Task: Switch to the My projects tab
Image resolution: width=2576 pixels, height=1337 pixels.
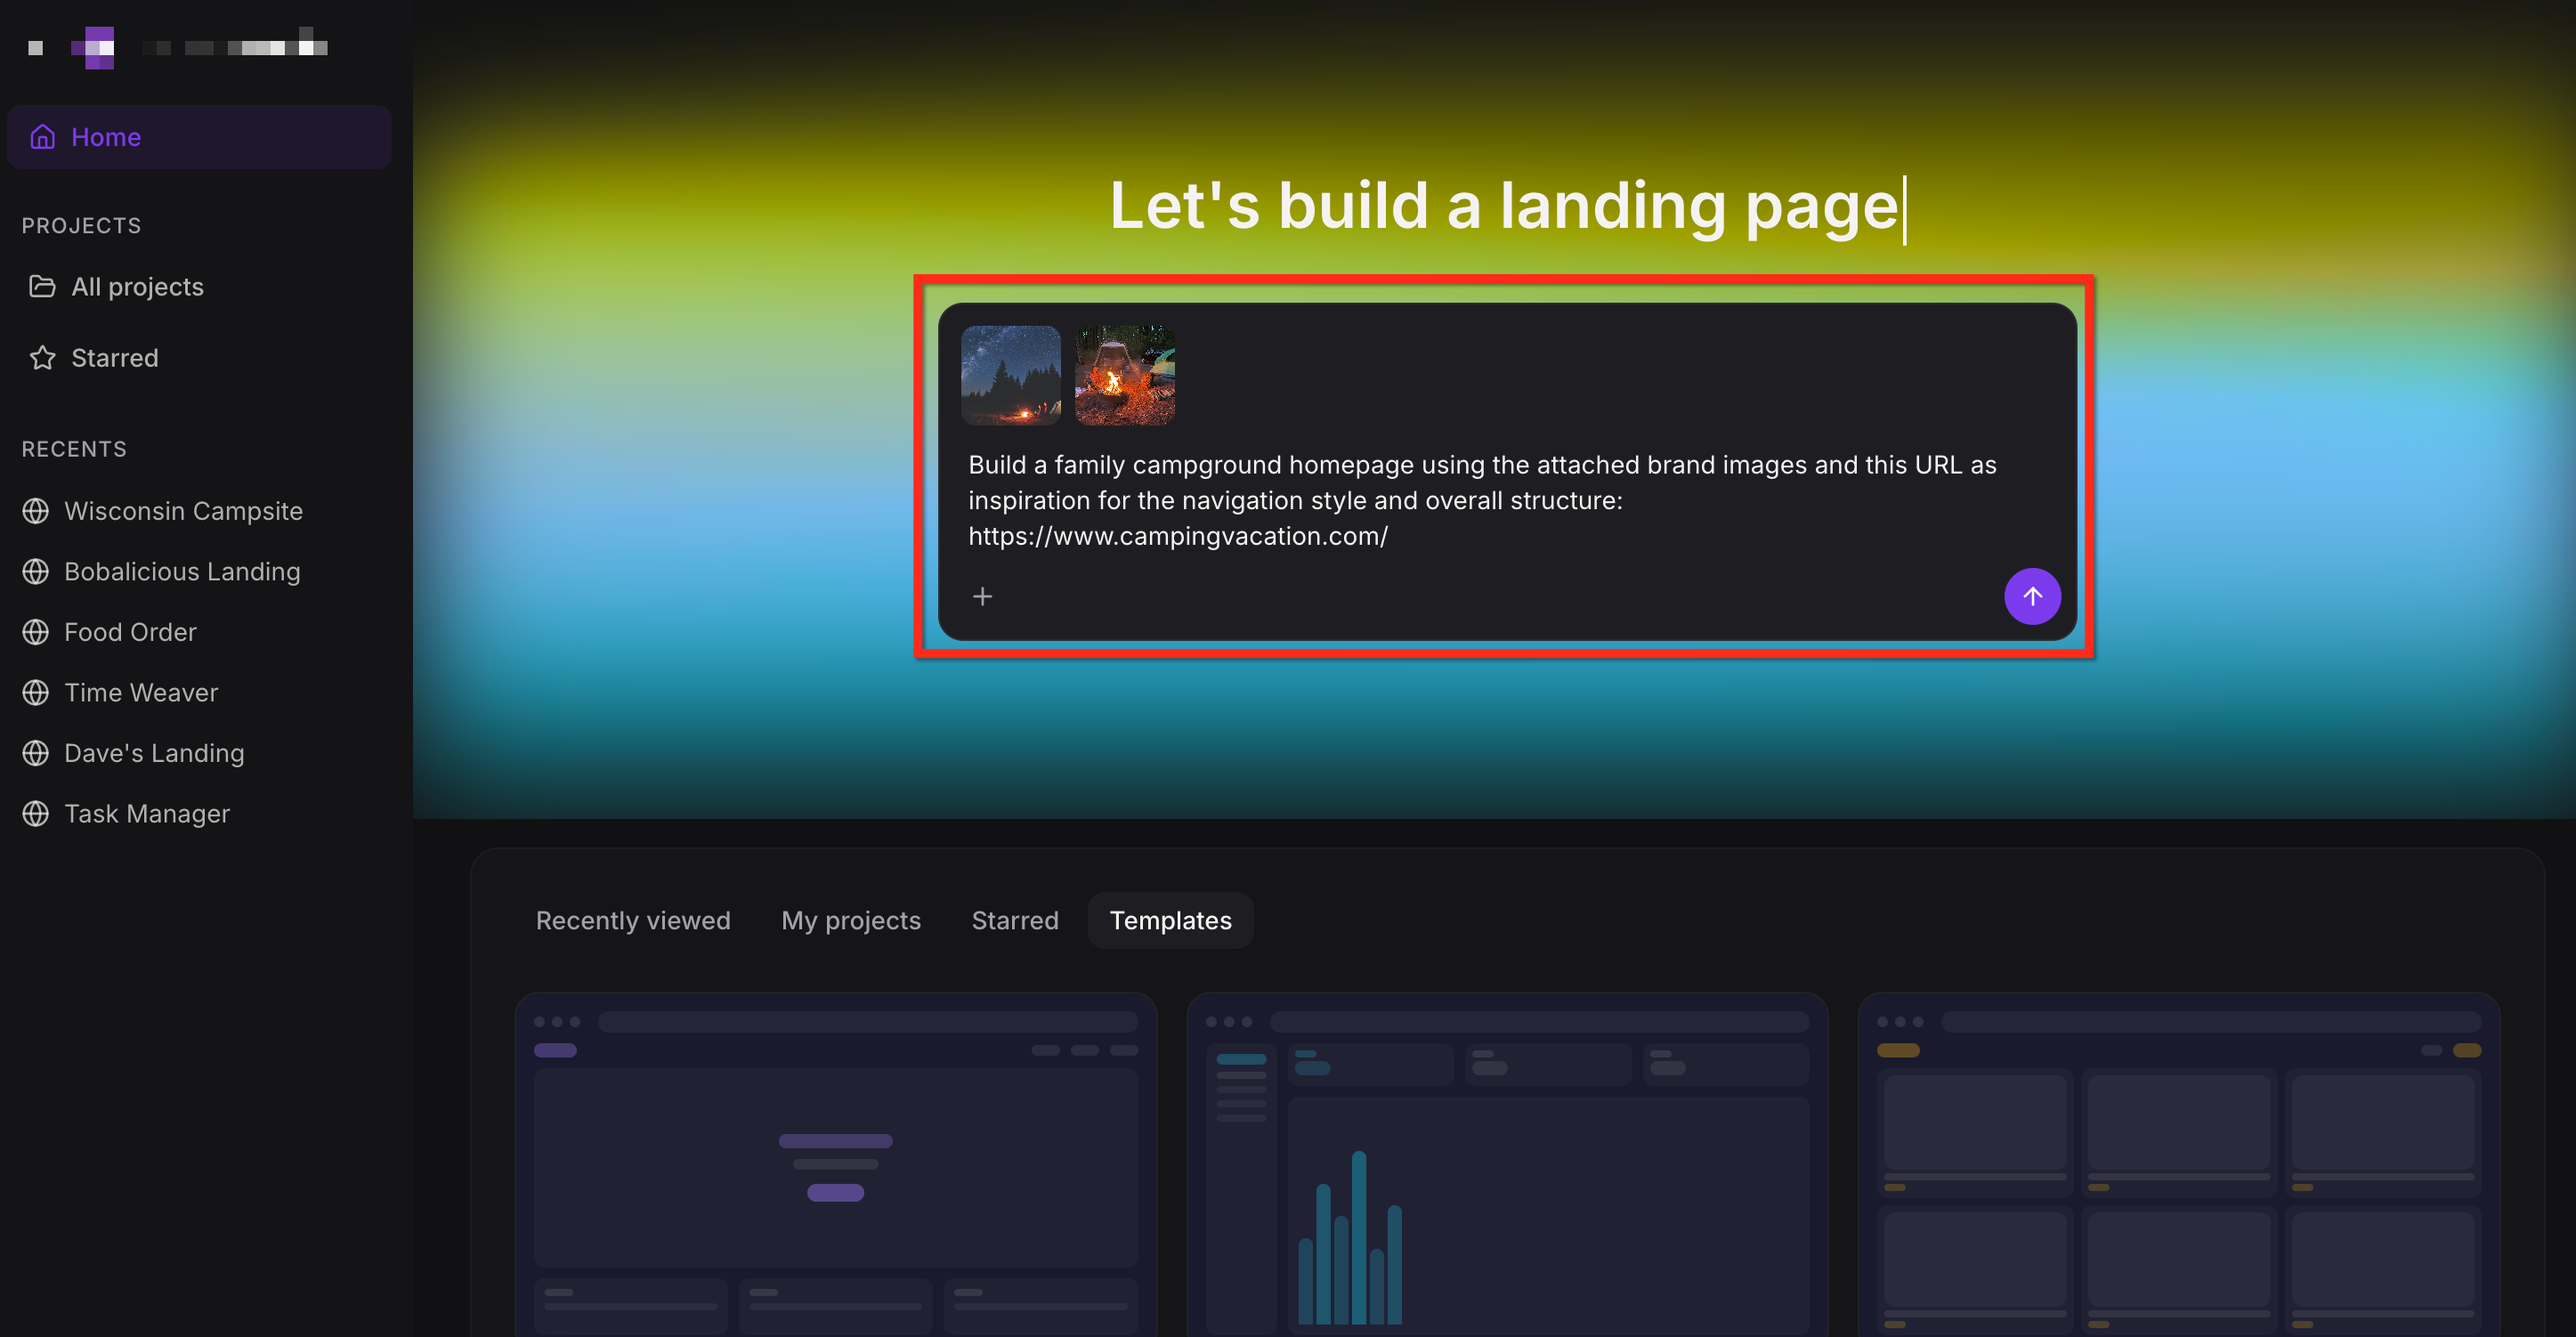Action: (x=850, y=920)
